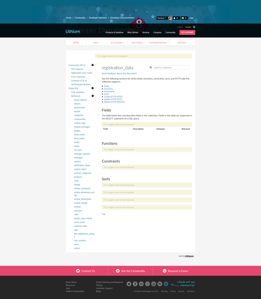Image resolution: width=261 pixels, height=299 pixels.
Task: Open the Company menu item
Action: (157, 32)
